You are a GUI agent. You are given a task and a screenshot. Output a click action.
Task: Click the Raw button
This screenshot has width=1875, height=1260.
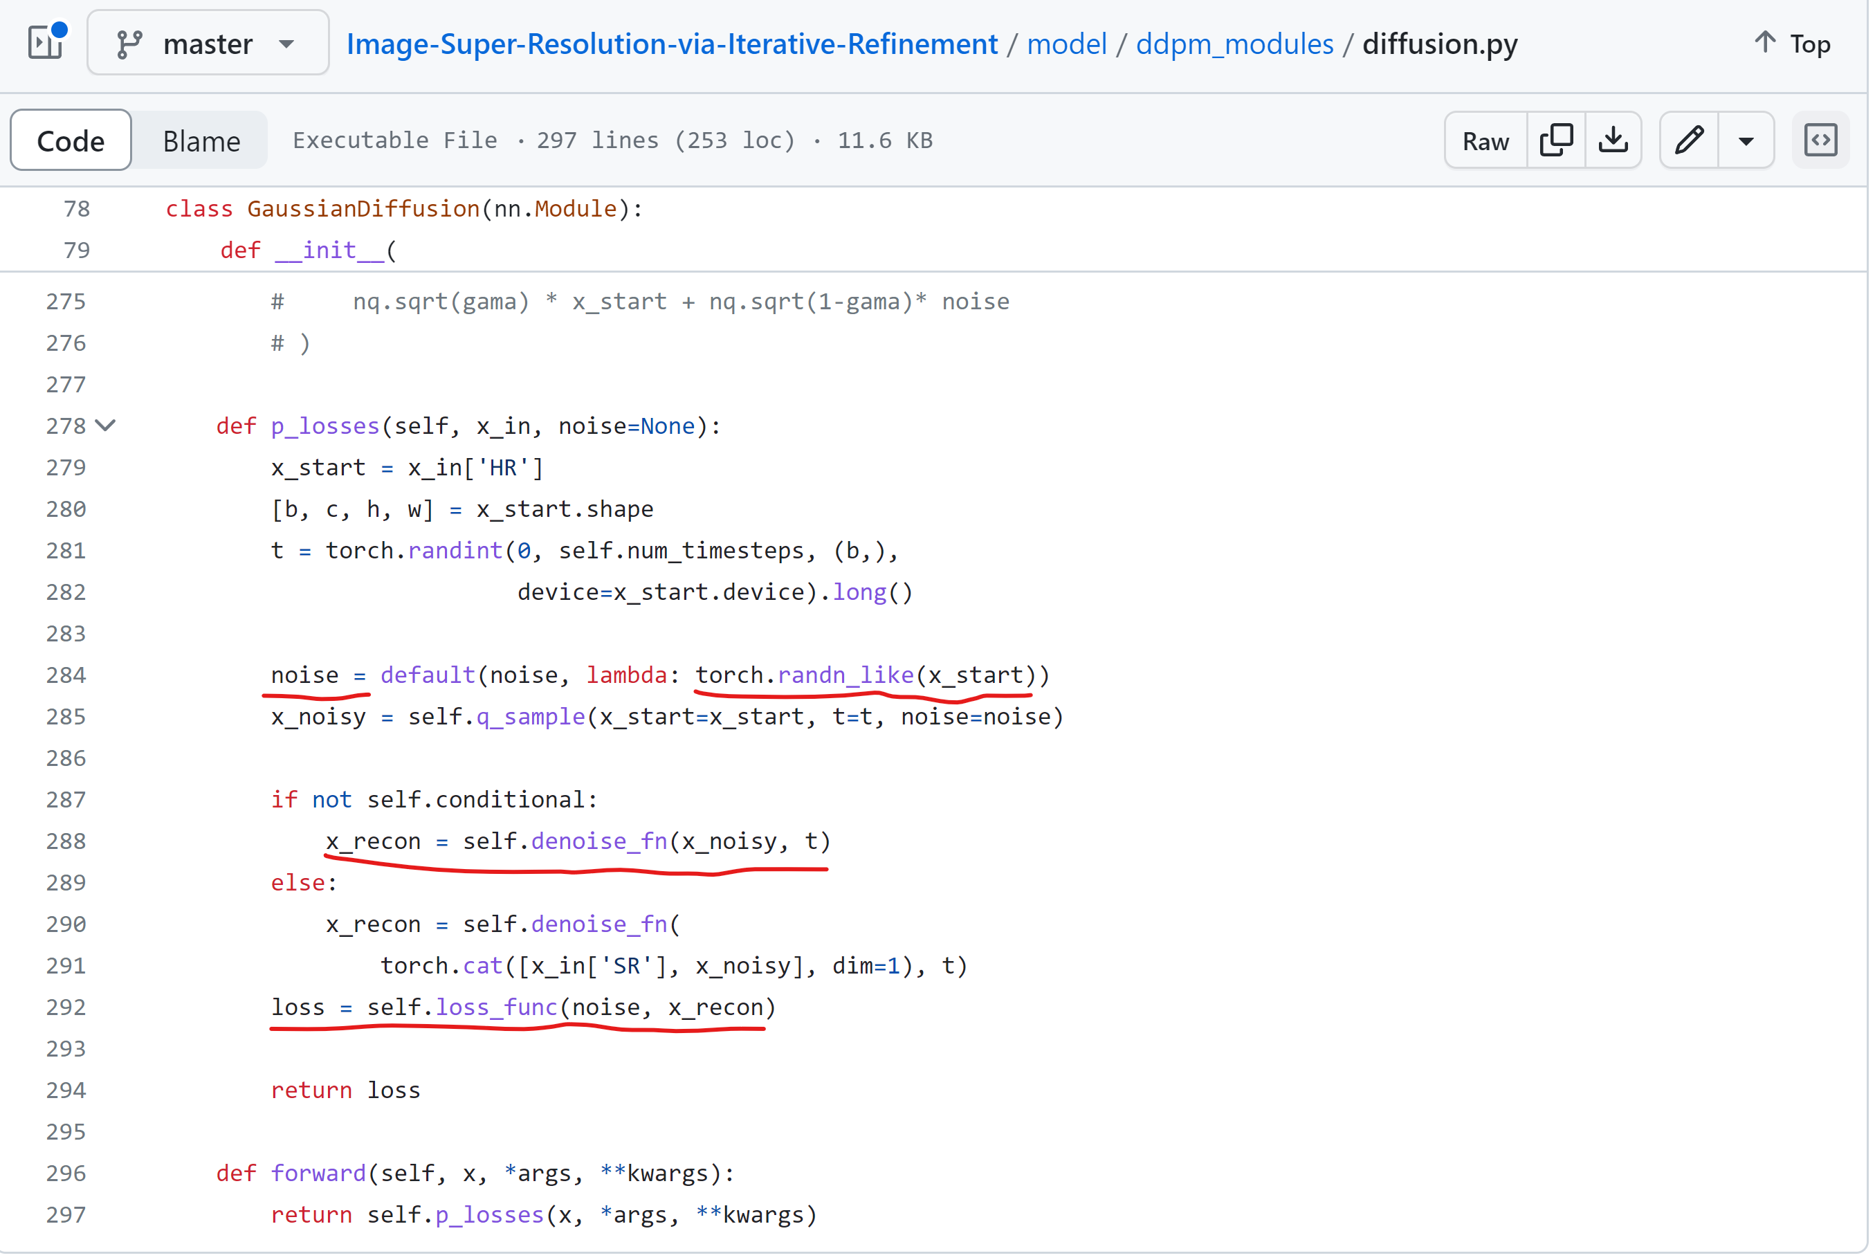point(1485,141)
